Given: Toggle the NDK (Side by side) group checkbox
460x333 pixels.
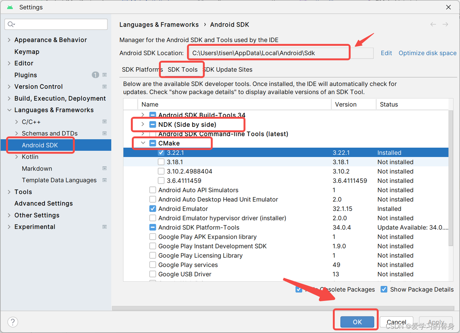Looking at the screenshot, I should coord(152,125).
